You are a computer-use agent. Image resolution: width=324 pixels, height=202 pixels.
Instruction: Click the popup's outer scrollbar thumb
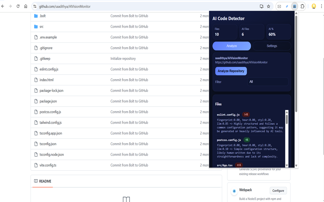296,64
